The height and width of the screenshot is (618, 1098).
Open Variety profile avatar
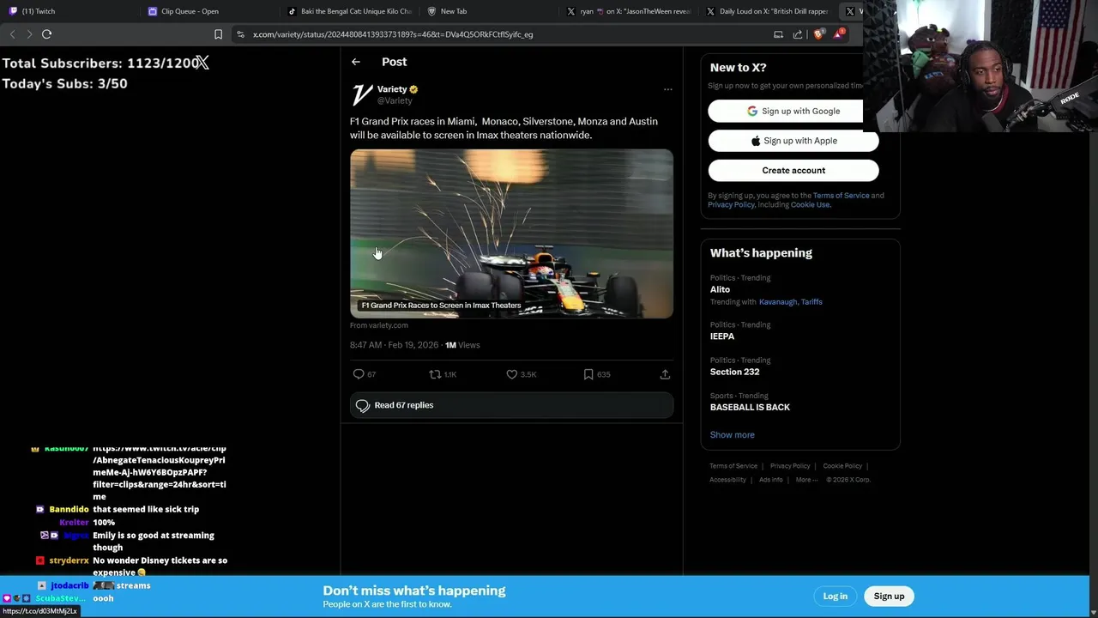[362, 94]
